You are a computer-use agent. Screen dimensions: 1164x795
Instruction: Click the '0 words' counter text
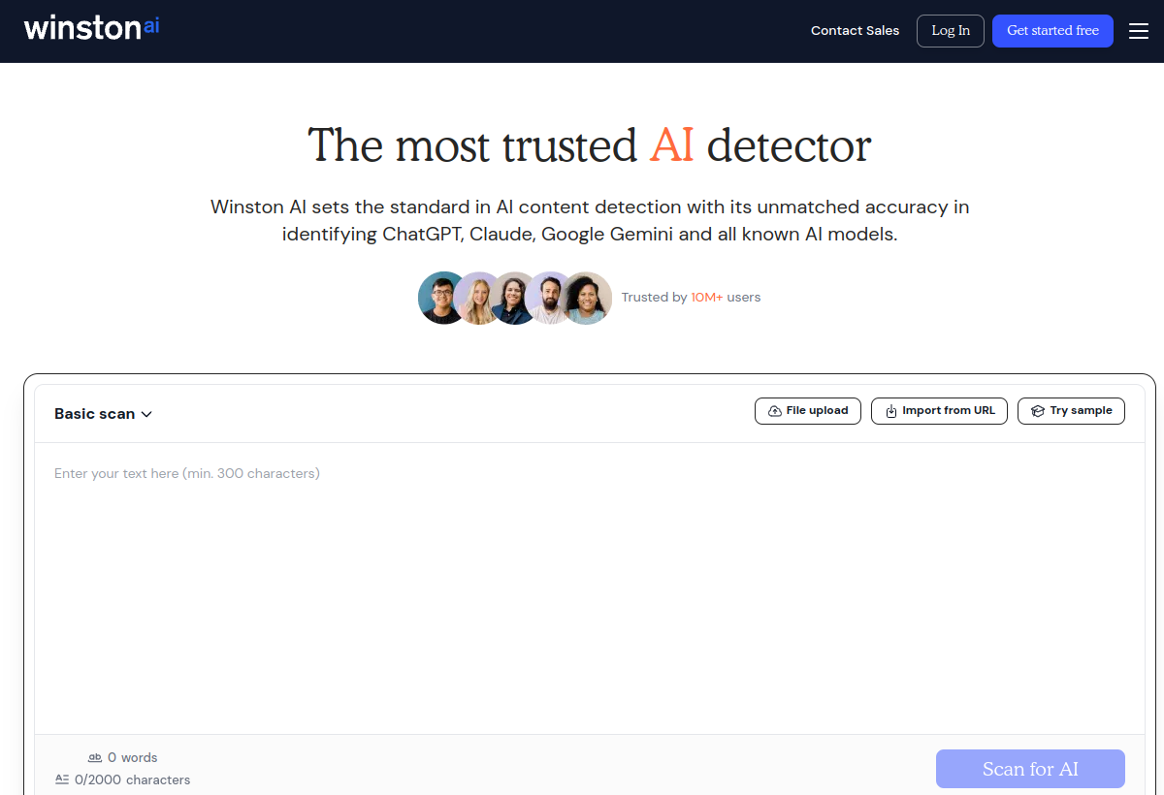tap(132, 758)
